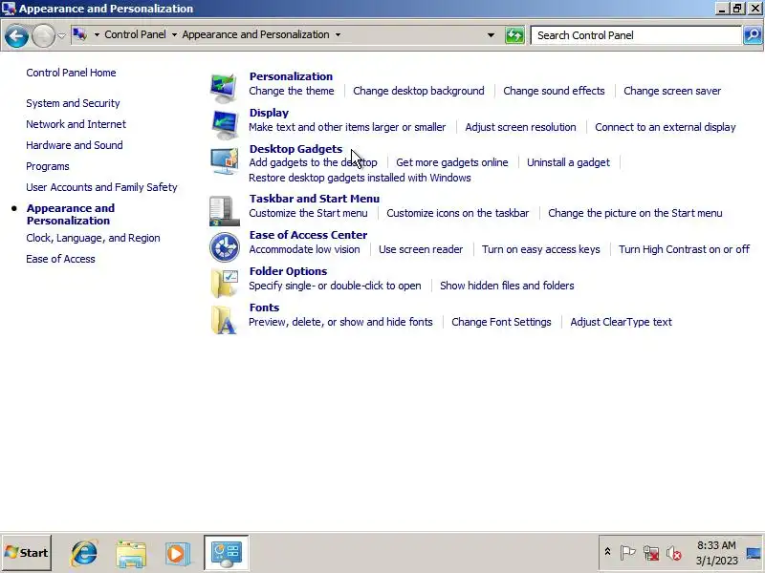The image size is (765, 573).
Task: Click Restore desktop gadgets installed with Windows
Action: point(360,178)
